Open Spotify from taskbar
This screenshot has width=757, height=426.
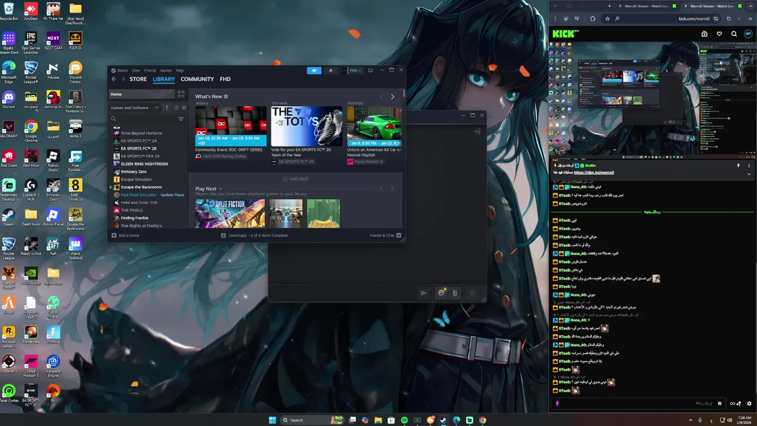[x=405, y=420]
